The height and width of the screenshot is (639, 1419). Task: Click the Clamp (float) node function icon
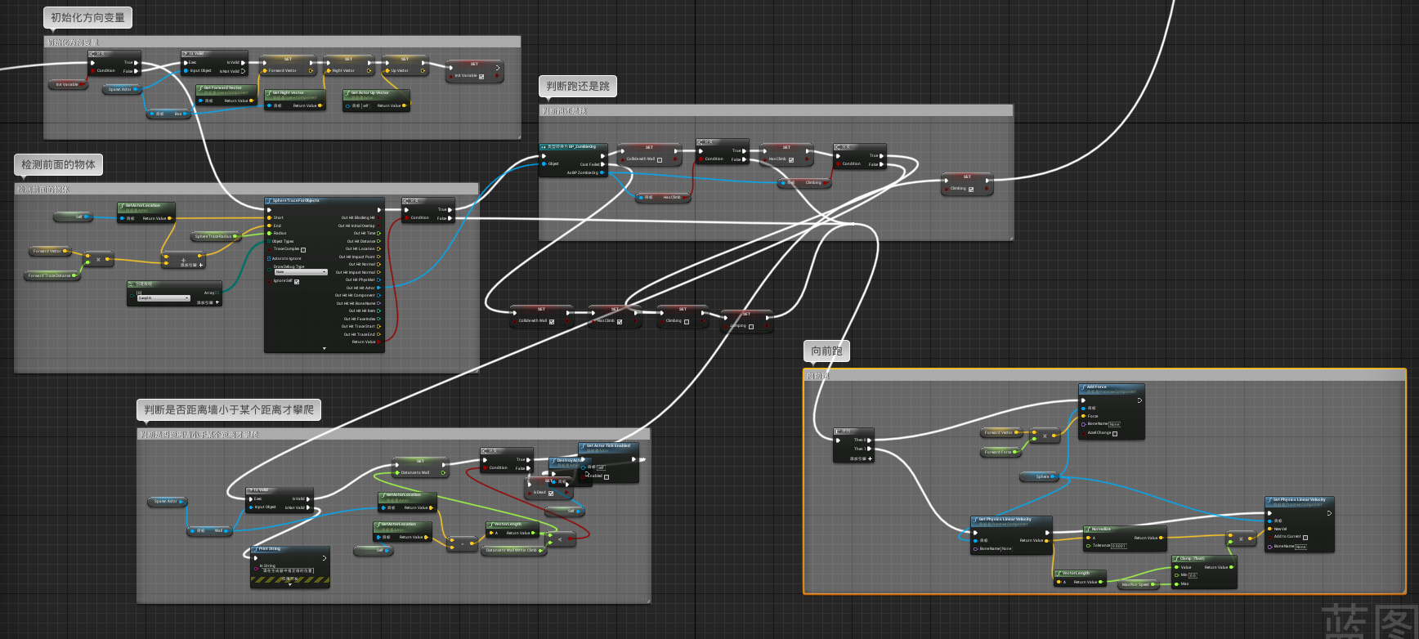(1177, 559)
